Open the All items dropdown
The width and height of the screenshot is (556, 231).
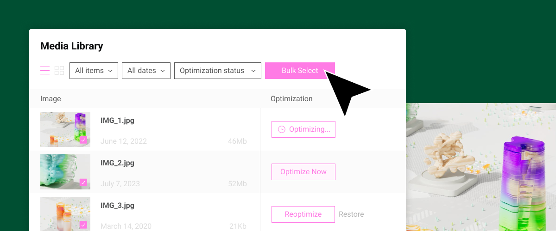pyautogui.click(x=94, y=71)
